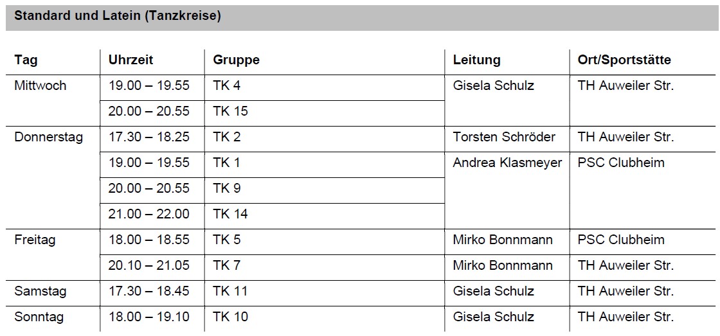
Task: Select the Sonntag day cell
Action: (39, 317)
